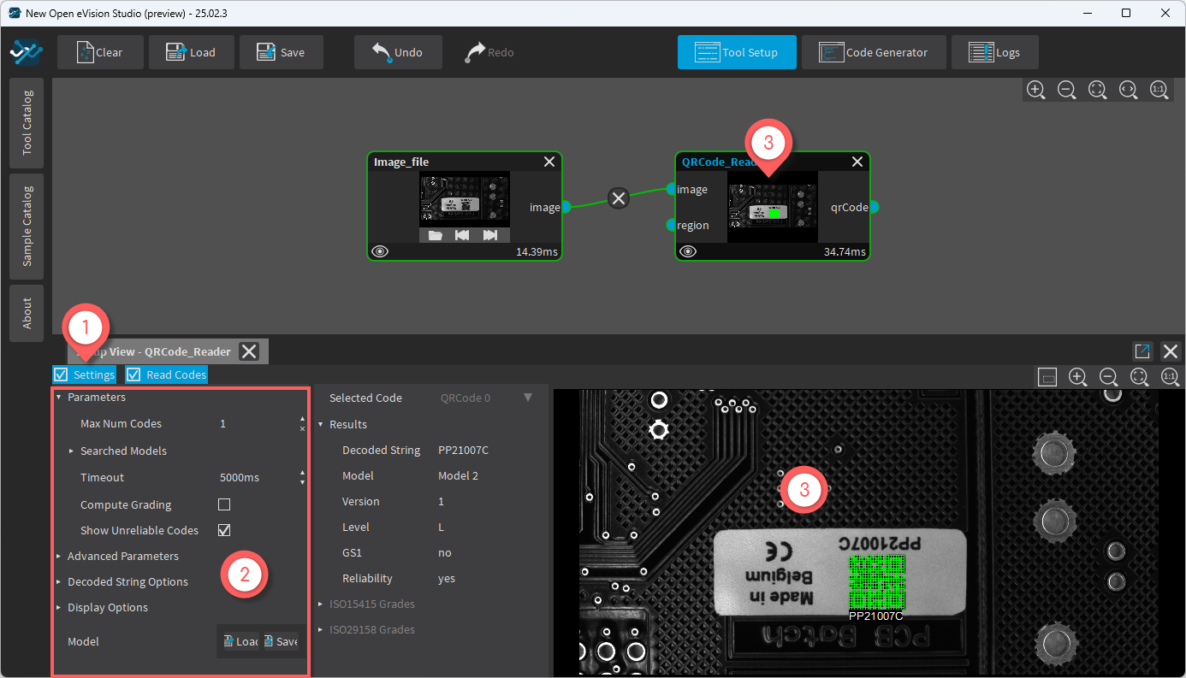Viewport: 1186px width, 678px height.
Task: Zoom out on the Setup View image
Action: 1109,377
